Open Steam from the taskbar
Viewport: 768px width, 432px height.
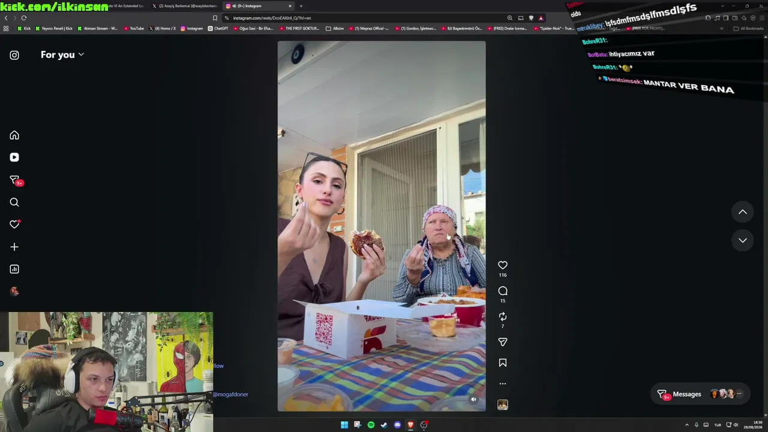(x=384, y=425)
